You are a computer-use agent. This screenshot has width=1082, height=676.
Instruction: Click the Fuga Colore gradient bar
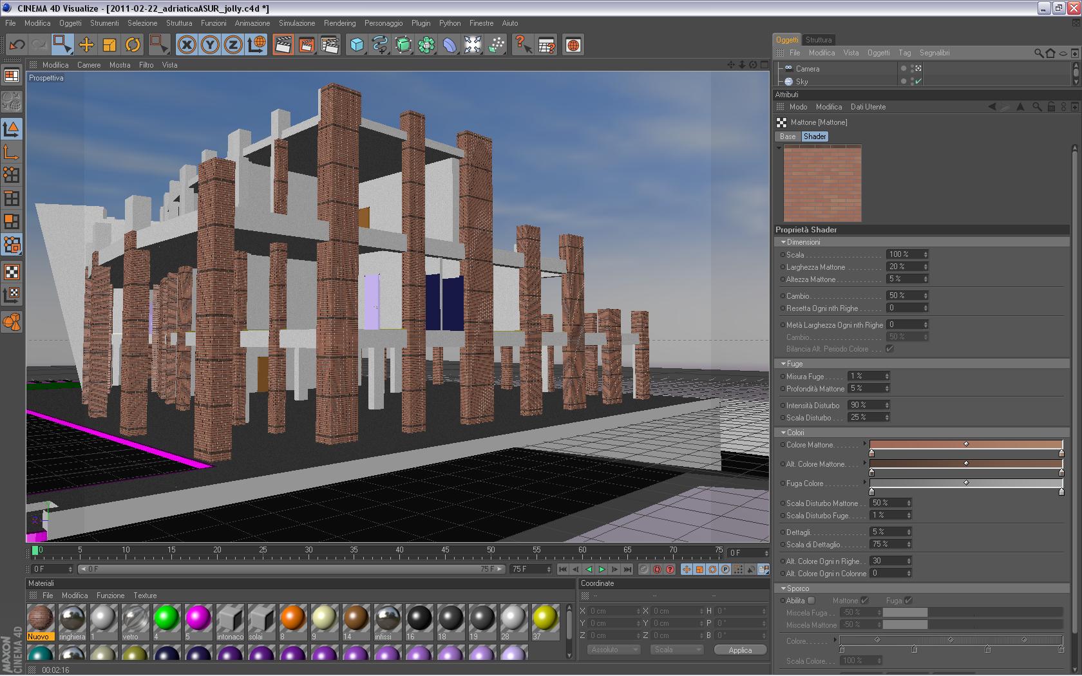click(x=966, y=483)
